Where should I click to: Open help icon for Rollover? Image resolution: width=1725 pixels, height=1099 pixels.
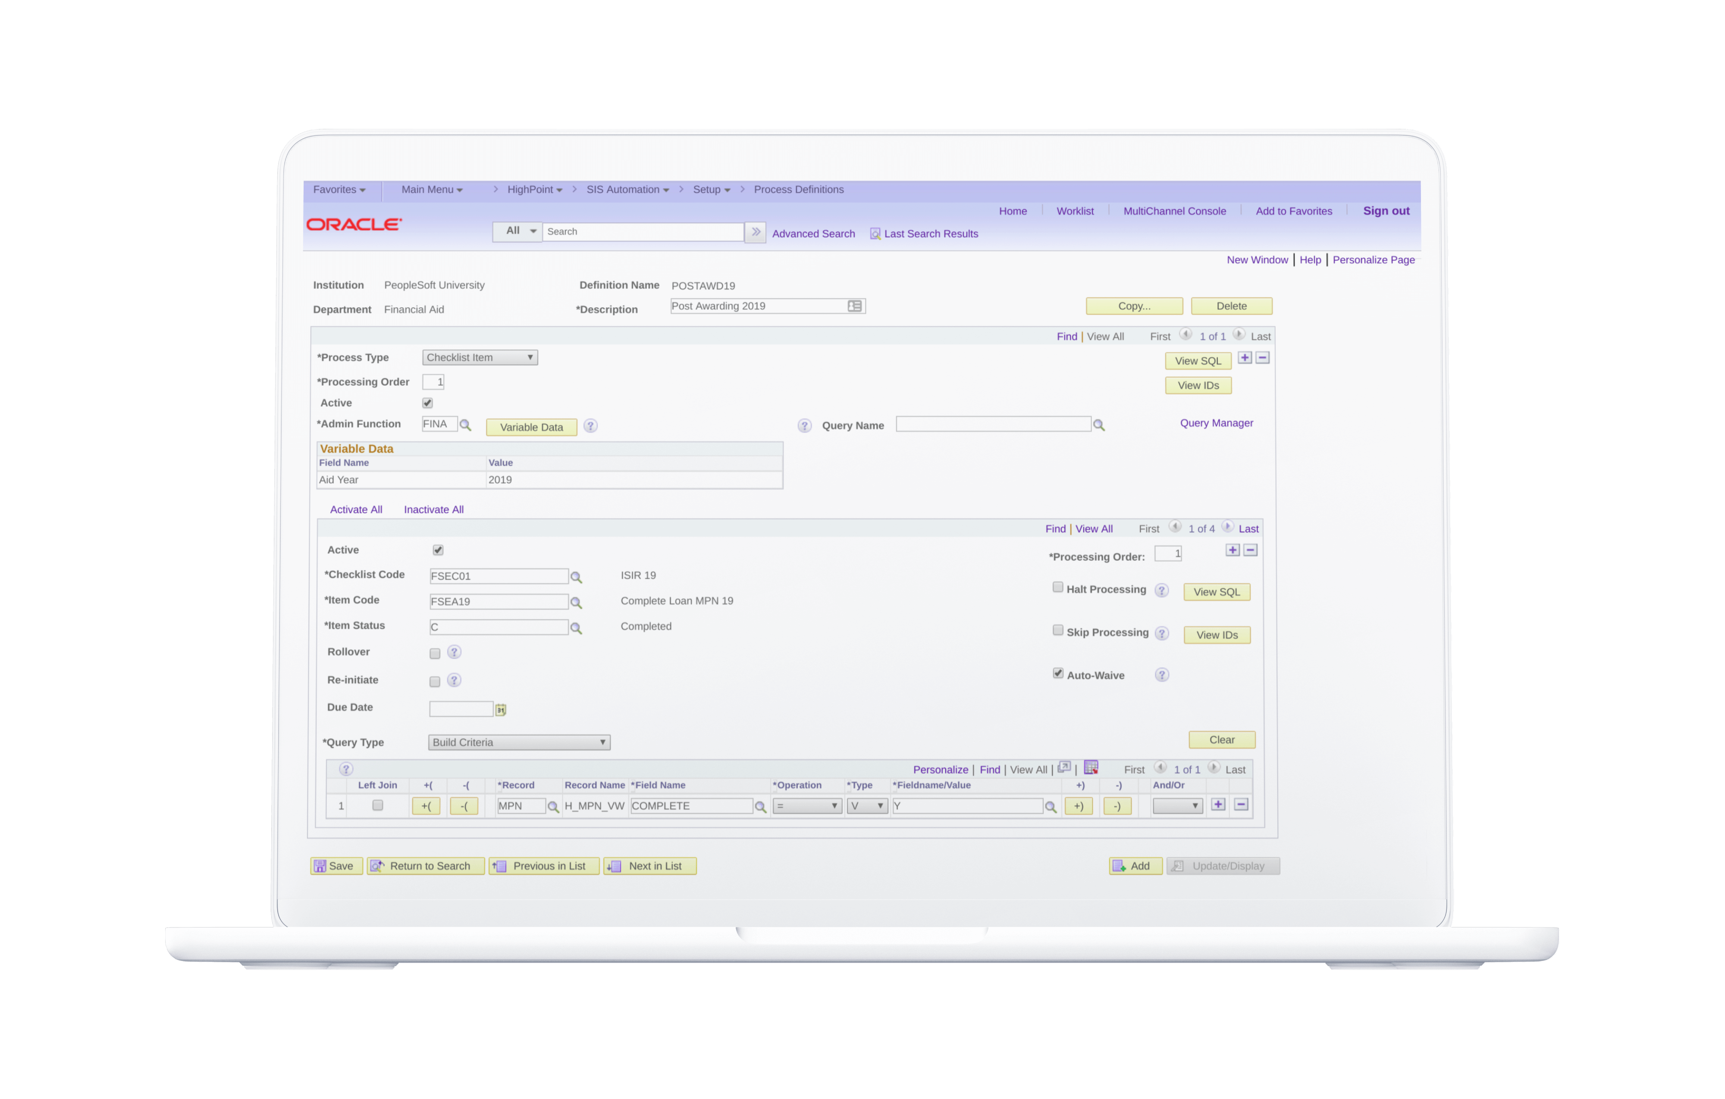(454, 652)
